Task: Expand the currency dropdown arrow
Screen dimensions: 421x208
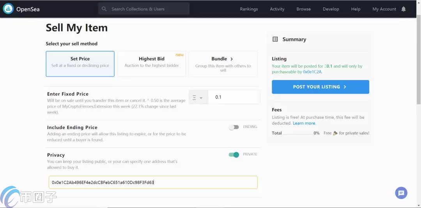Action: (201, 98)
